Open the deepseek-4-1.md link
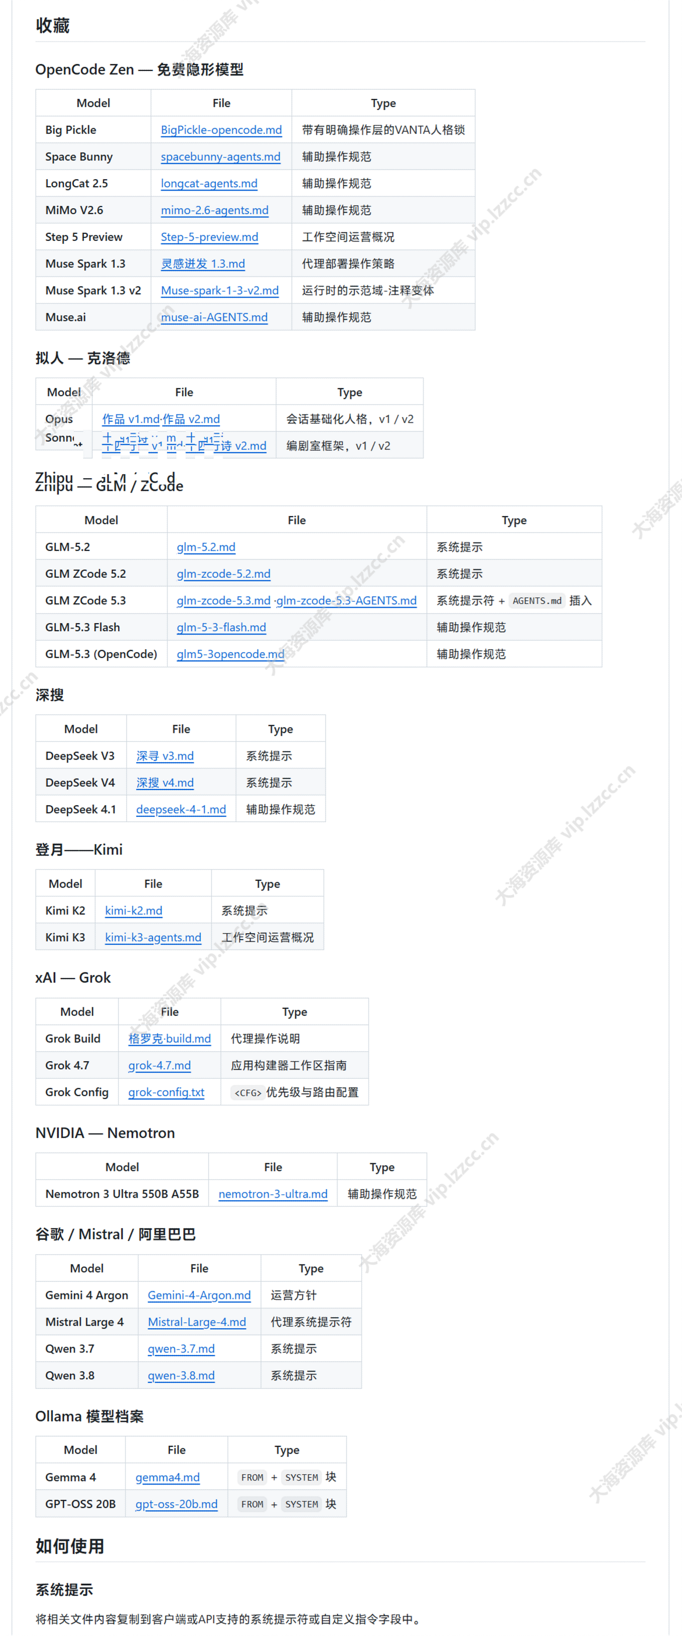The height and width of the screenshot is (1636, 682). click(181, 809)
